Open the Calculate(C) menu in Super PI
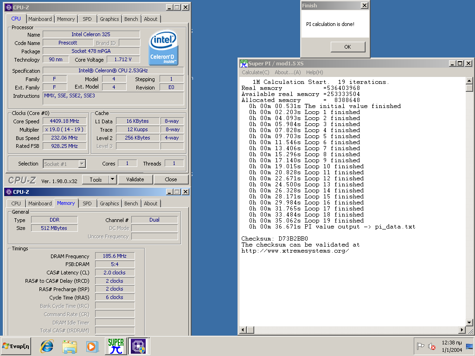Image resolution: width=475 pixels, height=356 pixels. point(256,72)
